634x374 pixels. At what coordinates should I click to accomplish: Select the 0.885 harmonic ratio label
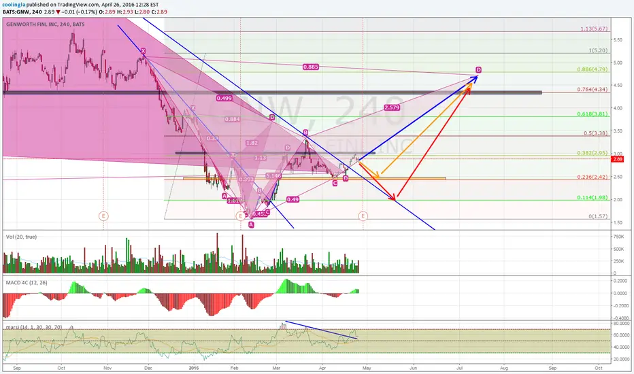(x=310, y=67)
